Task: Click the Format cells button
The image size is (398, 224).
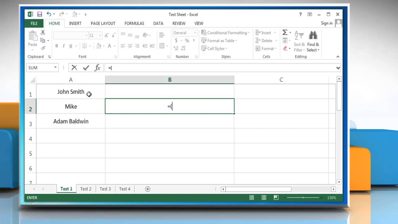Action: [x=265, y=49]
